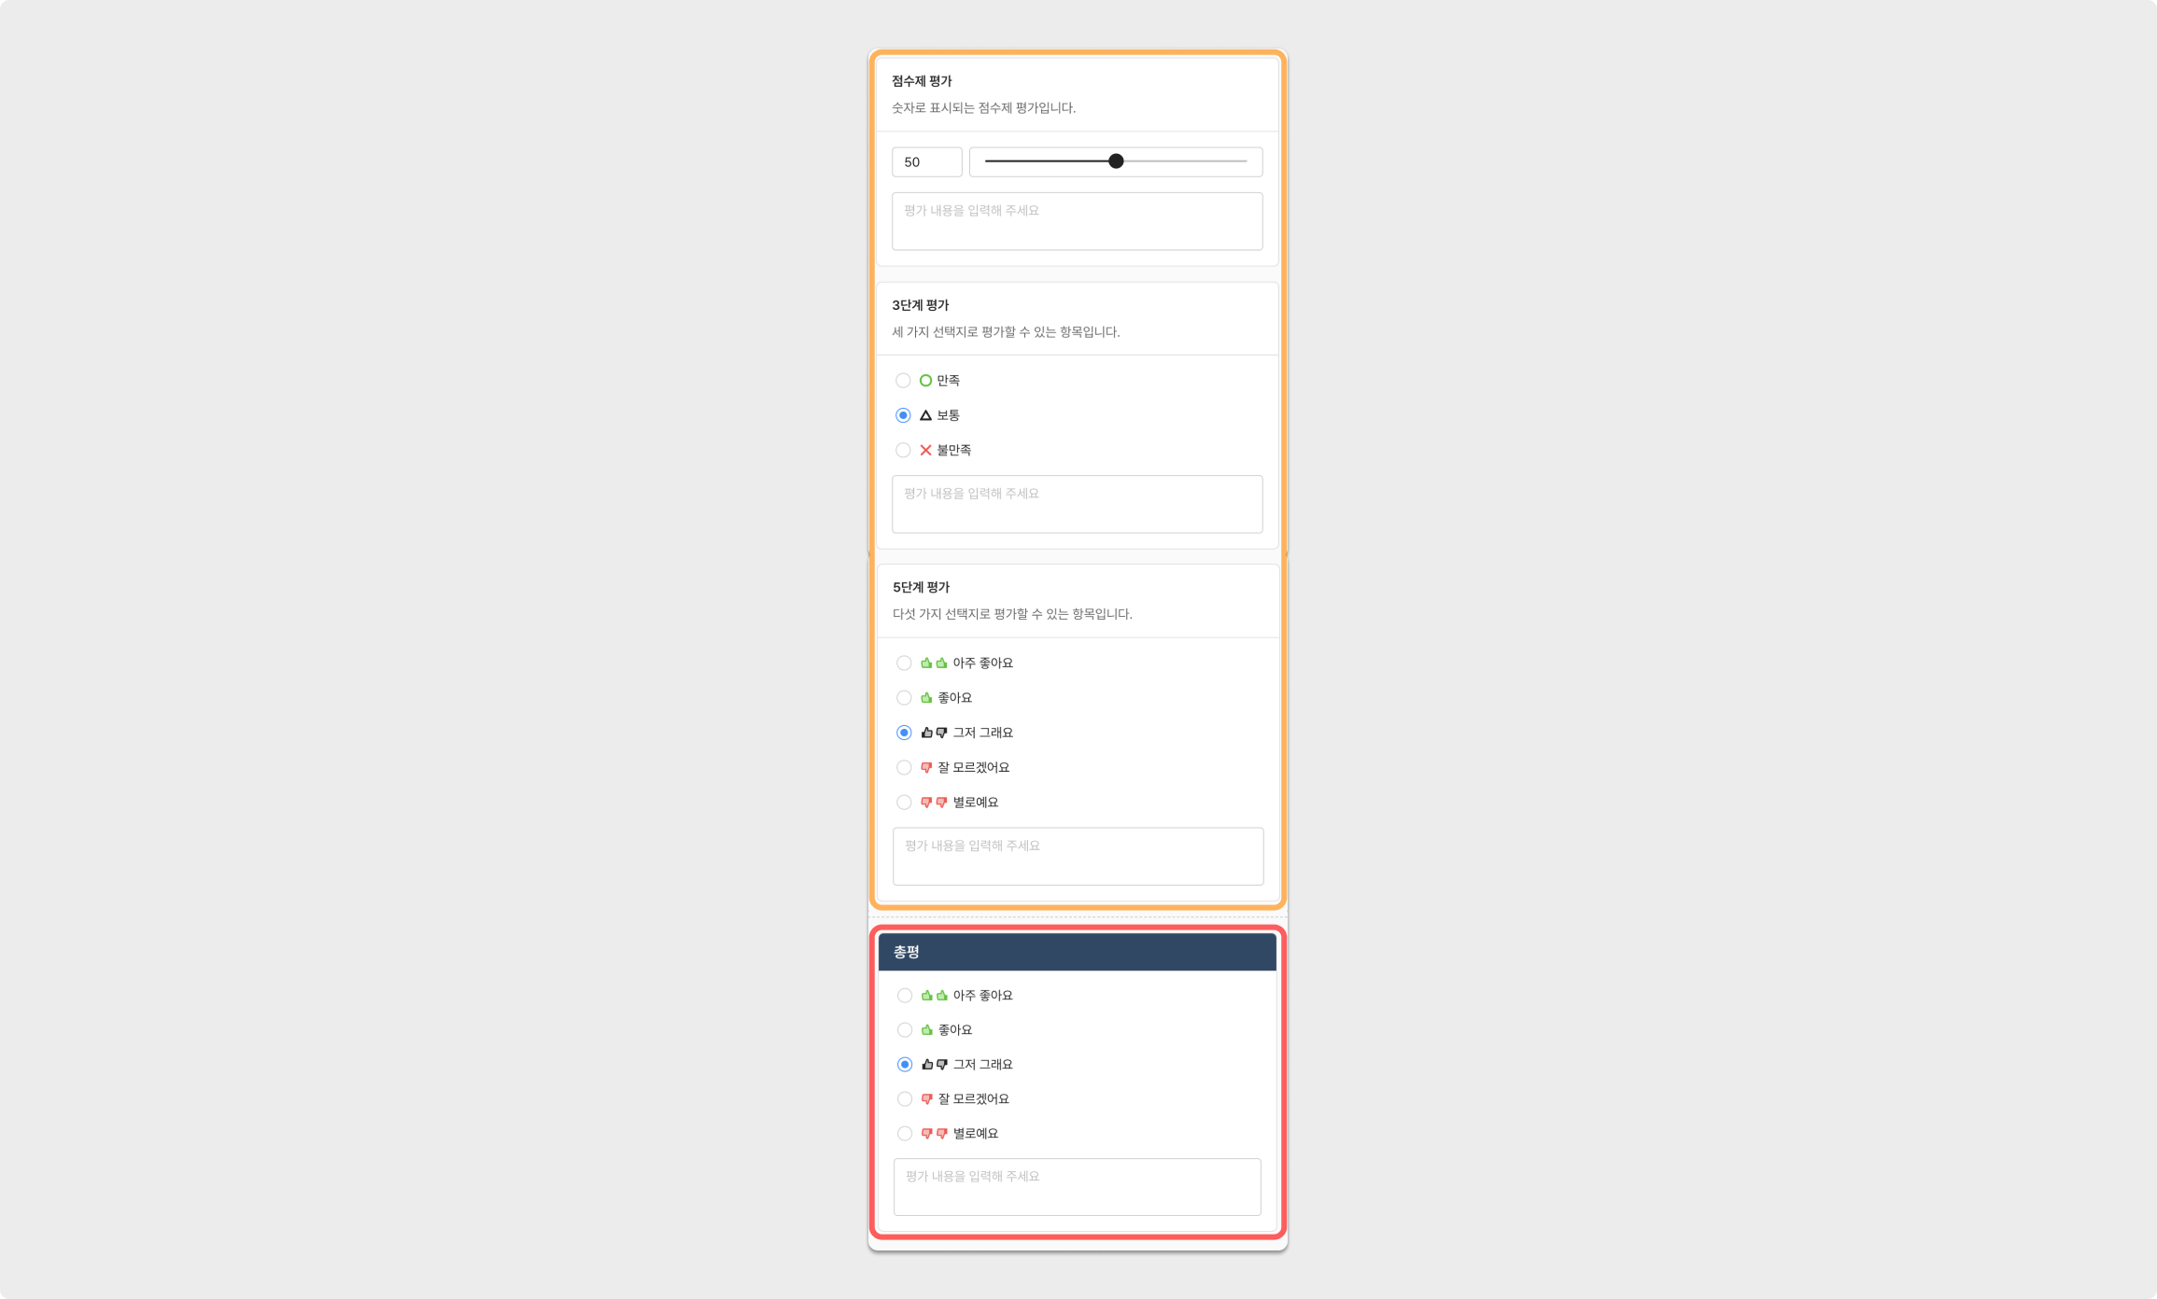Select 좋아요 radio in 총평 section
The width and height of the screenshot is (2157, 1299).
905,1030
